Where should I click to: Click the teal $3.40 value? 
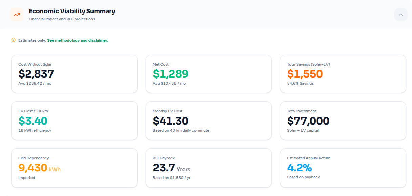pos(33,121)
